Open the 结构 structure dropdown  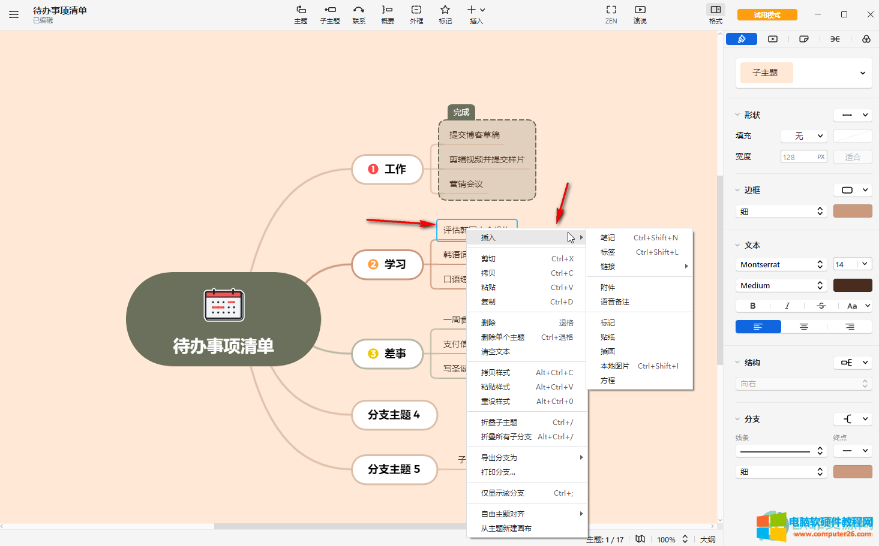853,363
